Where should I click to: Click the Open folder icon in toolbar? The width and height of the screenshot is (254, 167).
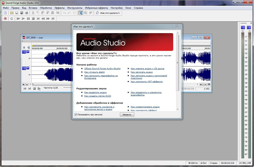(x=12, y=13)
